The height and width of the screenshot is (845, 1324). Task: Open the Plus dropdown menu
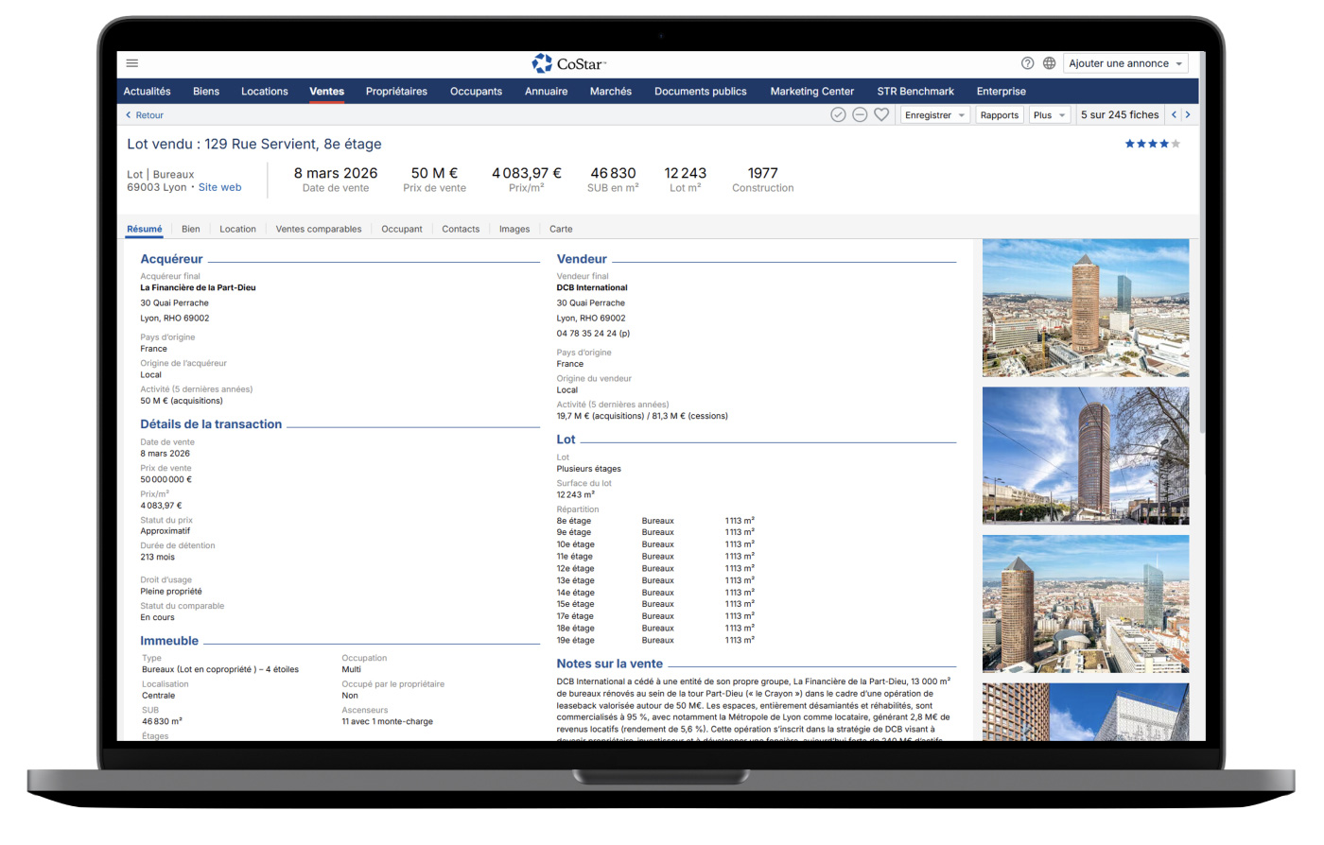(1049, 115)
